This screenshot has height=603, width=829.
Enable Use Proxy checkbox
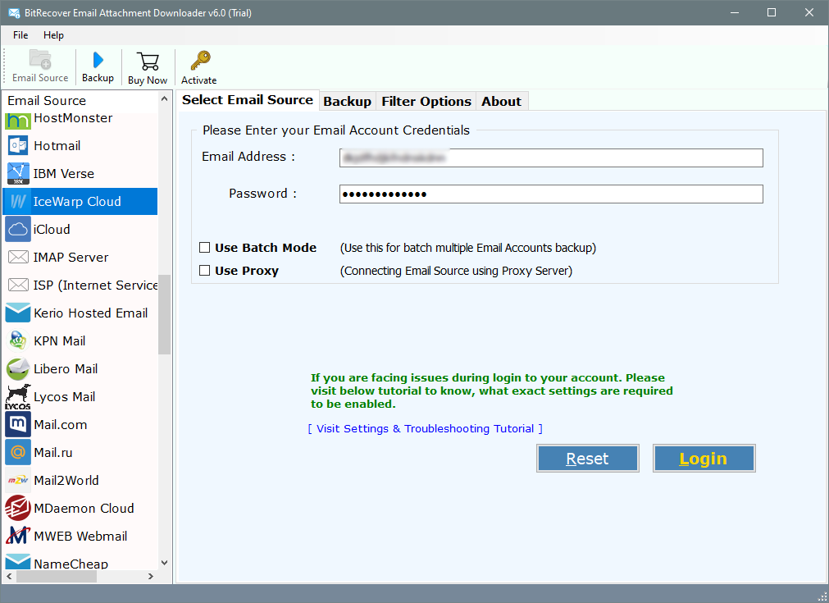pos(205,270)
